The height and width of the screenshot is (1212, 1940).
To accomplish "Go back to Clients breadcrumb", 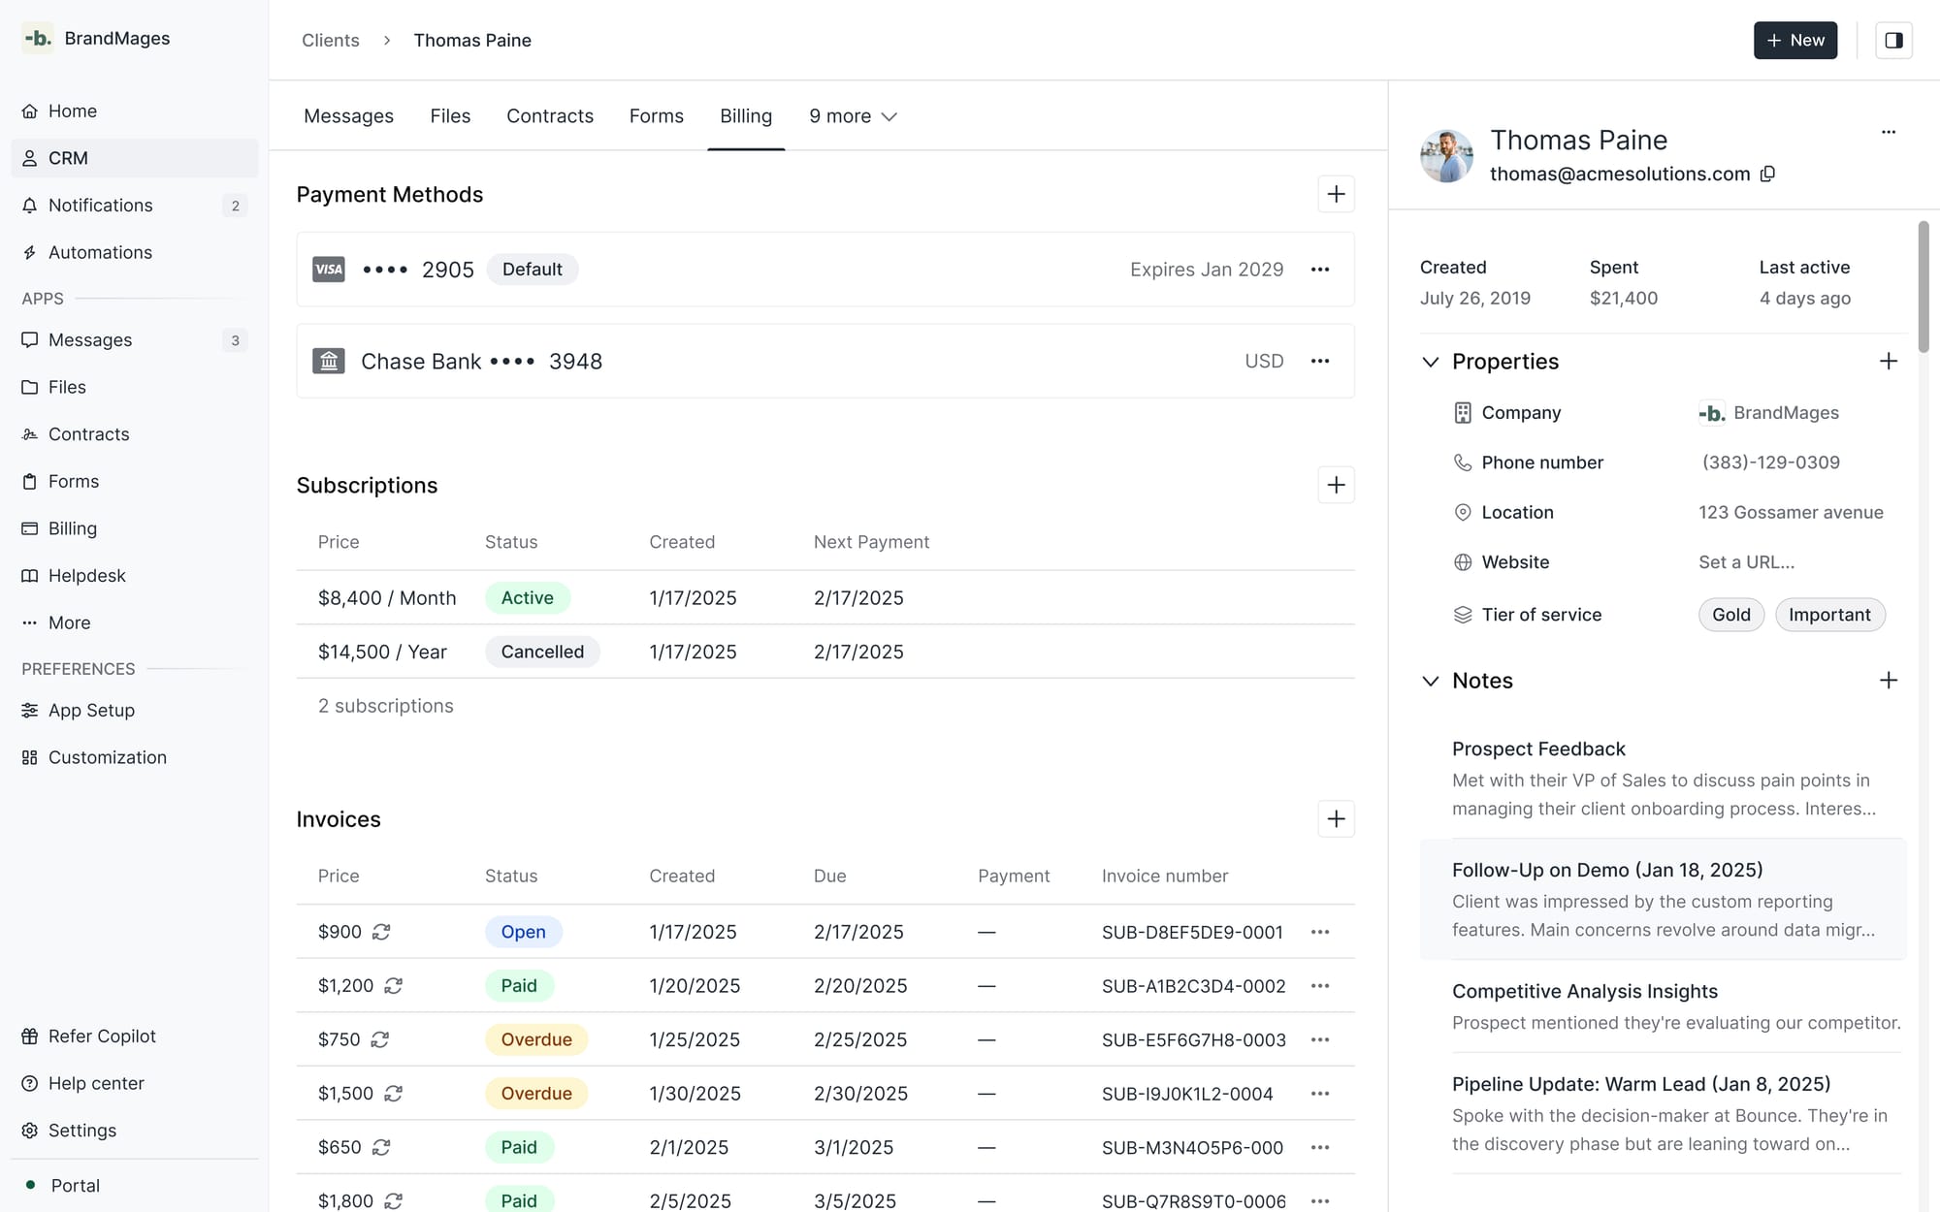I will click(330, 40).
